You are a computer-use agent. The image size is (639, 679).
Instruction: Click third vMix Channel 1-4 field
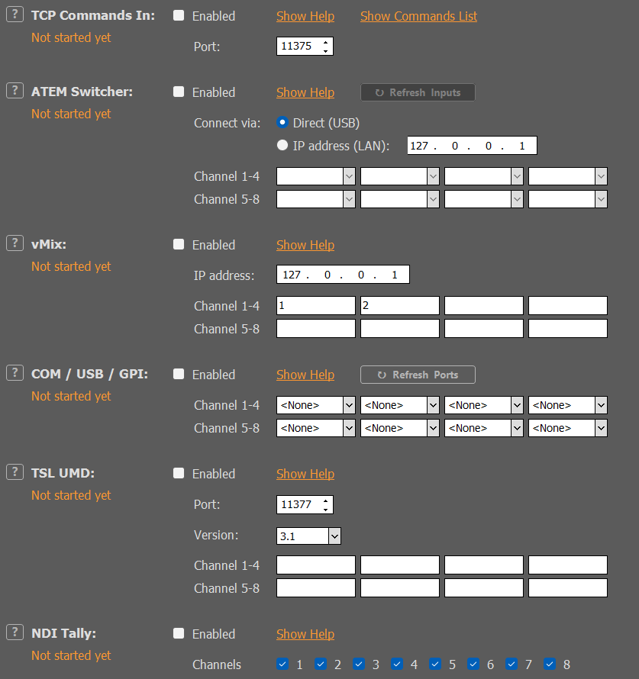pyautogui.click(x=484, y=306)
